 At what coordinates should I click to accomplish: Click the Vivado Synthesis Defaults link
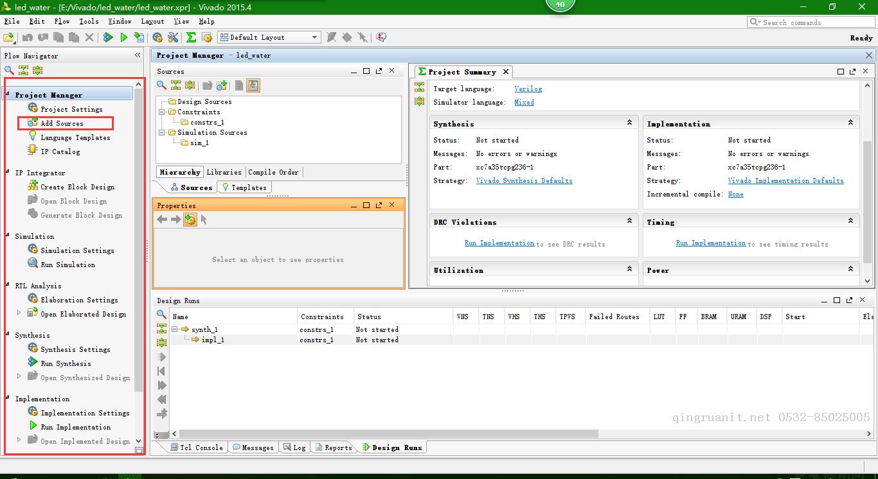pyautogui.click(x=524, y=180)
